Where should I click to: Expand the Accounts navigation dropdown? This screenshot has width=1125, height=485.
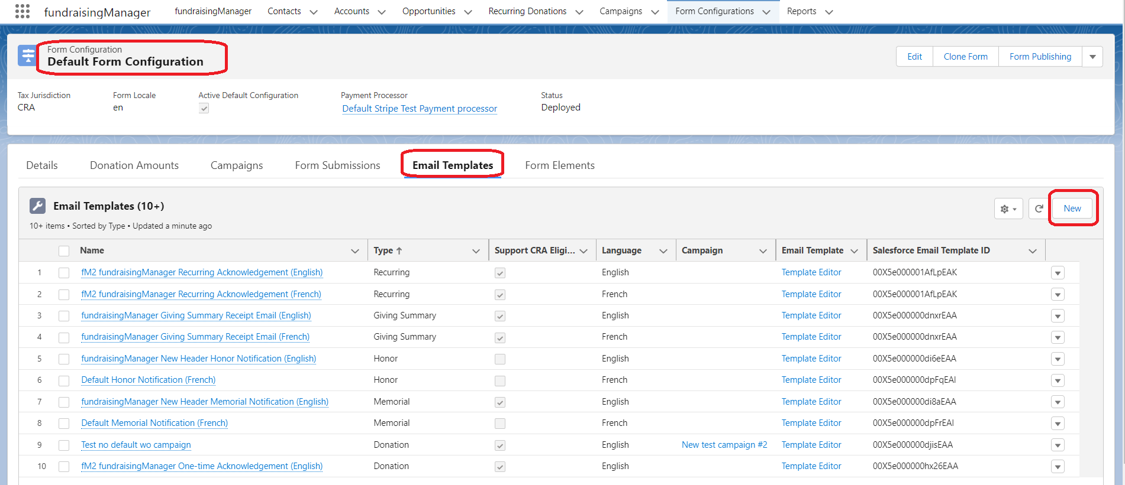[x=382, y=12]
